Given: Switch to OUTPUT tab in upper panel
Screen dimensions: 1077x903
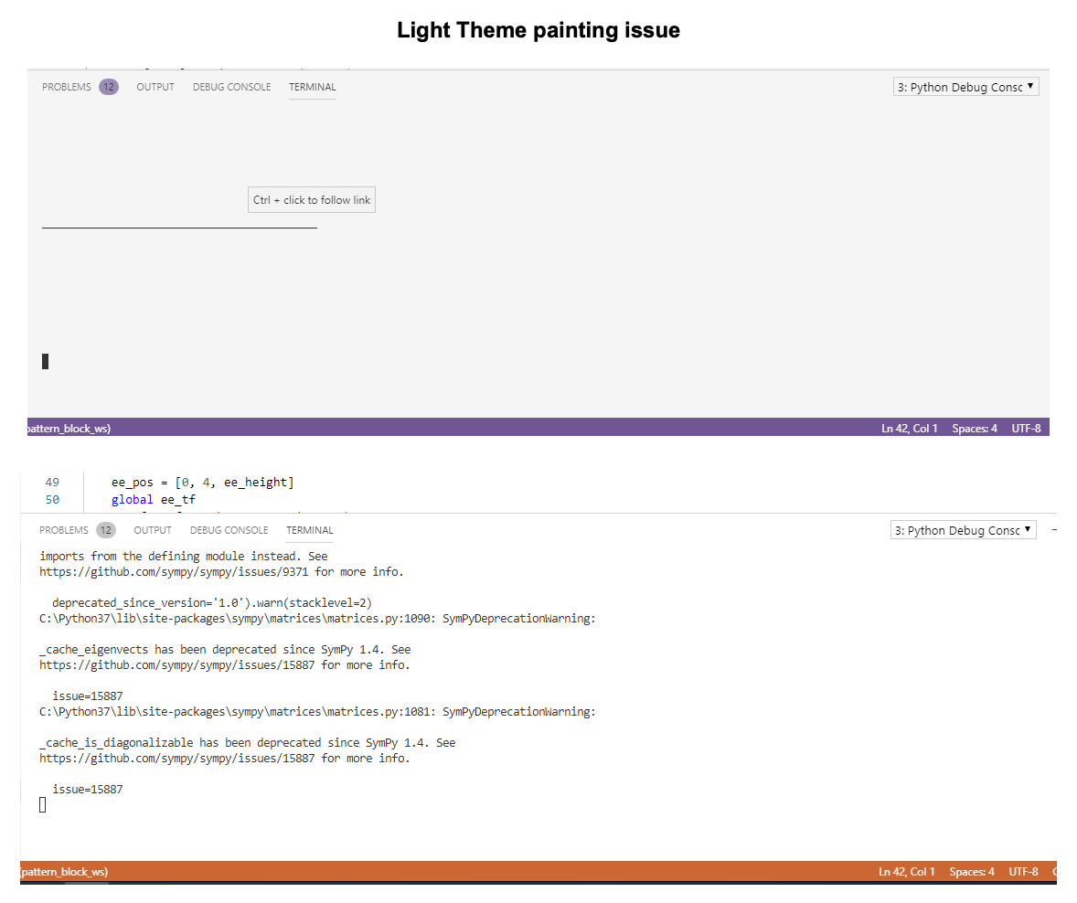Looking at the screenshot, I should pos(155,87).
